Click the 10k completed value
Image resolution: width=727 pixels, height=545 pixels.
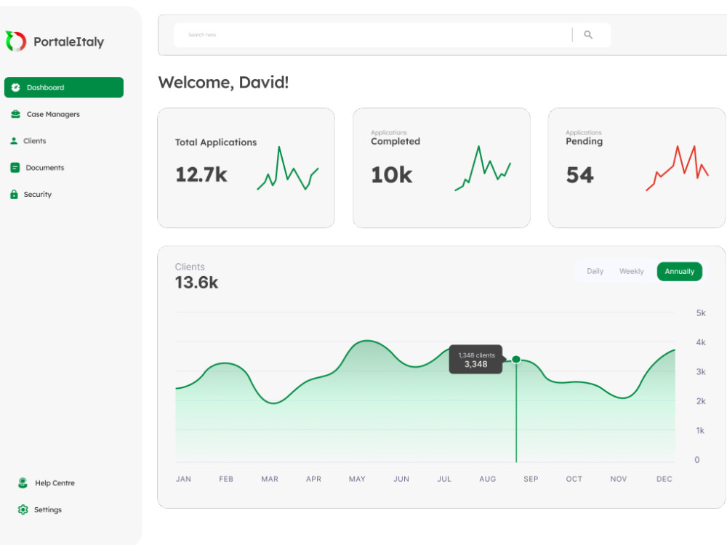pyautogui.click(x=392, y=174)
